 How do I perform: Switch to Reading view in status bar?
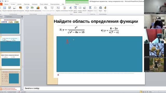(x=145, y=92)
